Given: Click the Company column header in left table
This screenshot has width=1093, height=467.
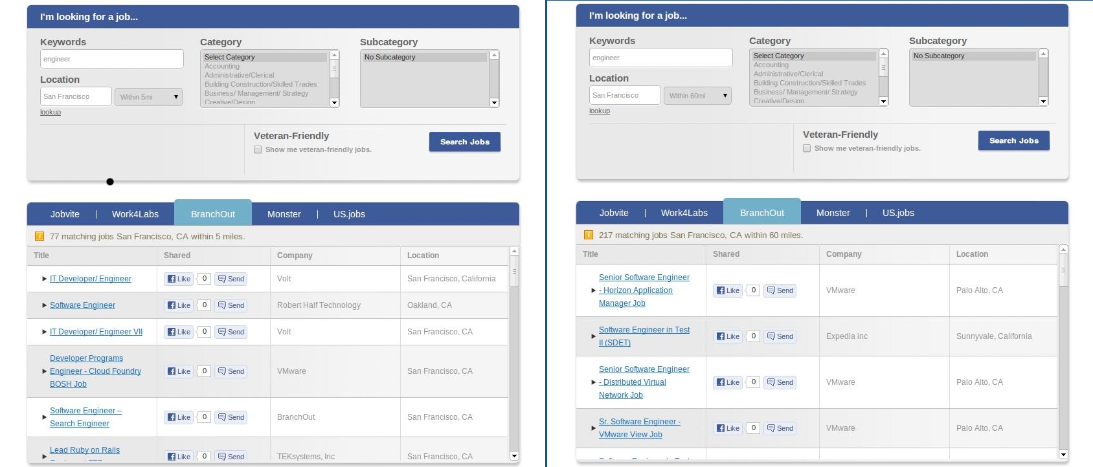Looking at the screenshot, I should pos(295,255).
